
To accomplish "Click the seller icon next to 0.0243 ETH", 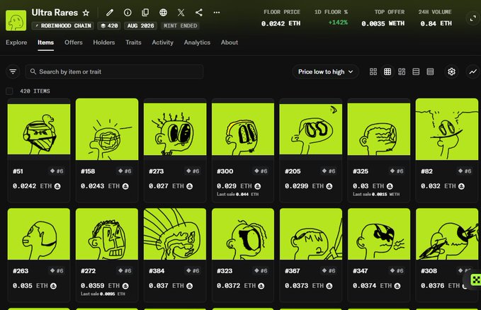I will 125,186.
